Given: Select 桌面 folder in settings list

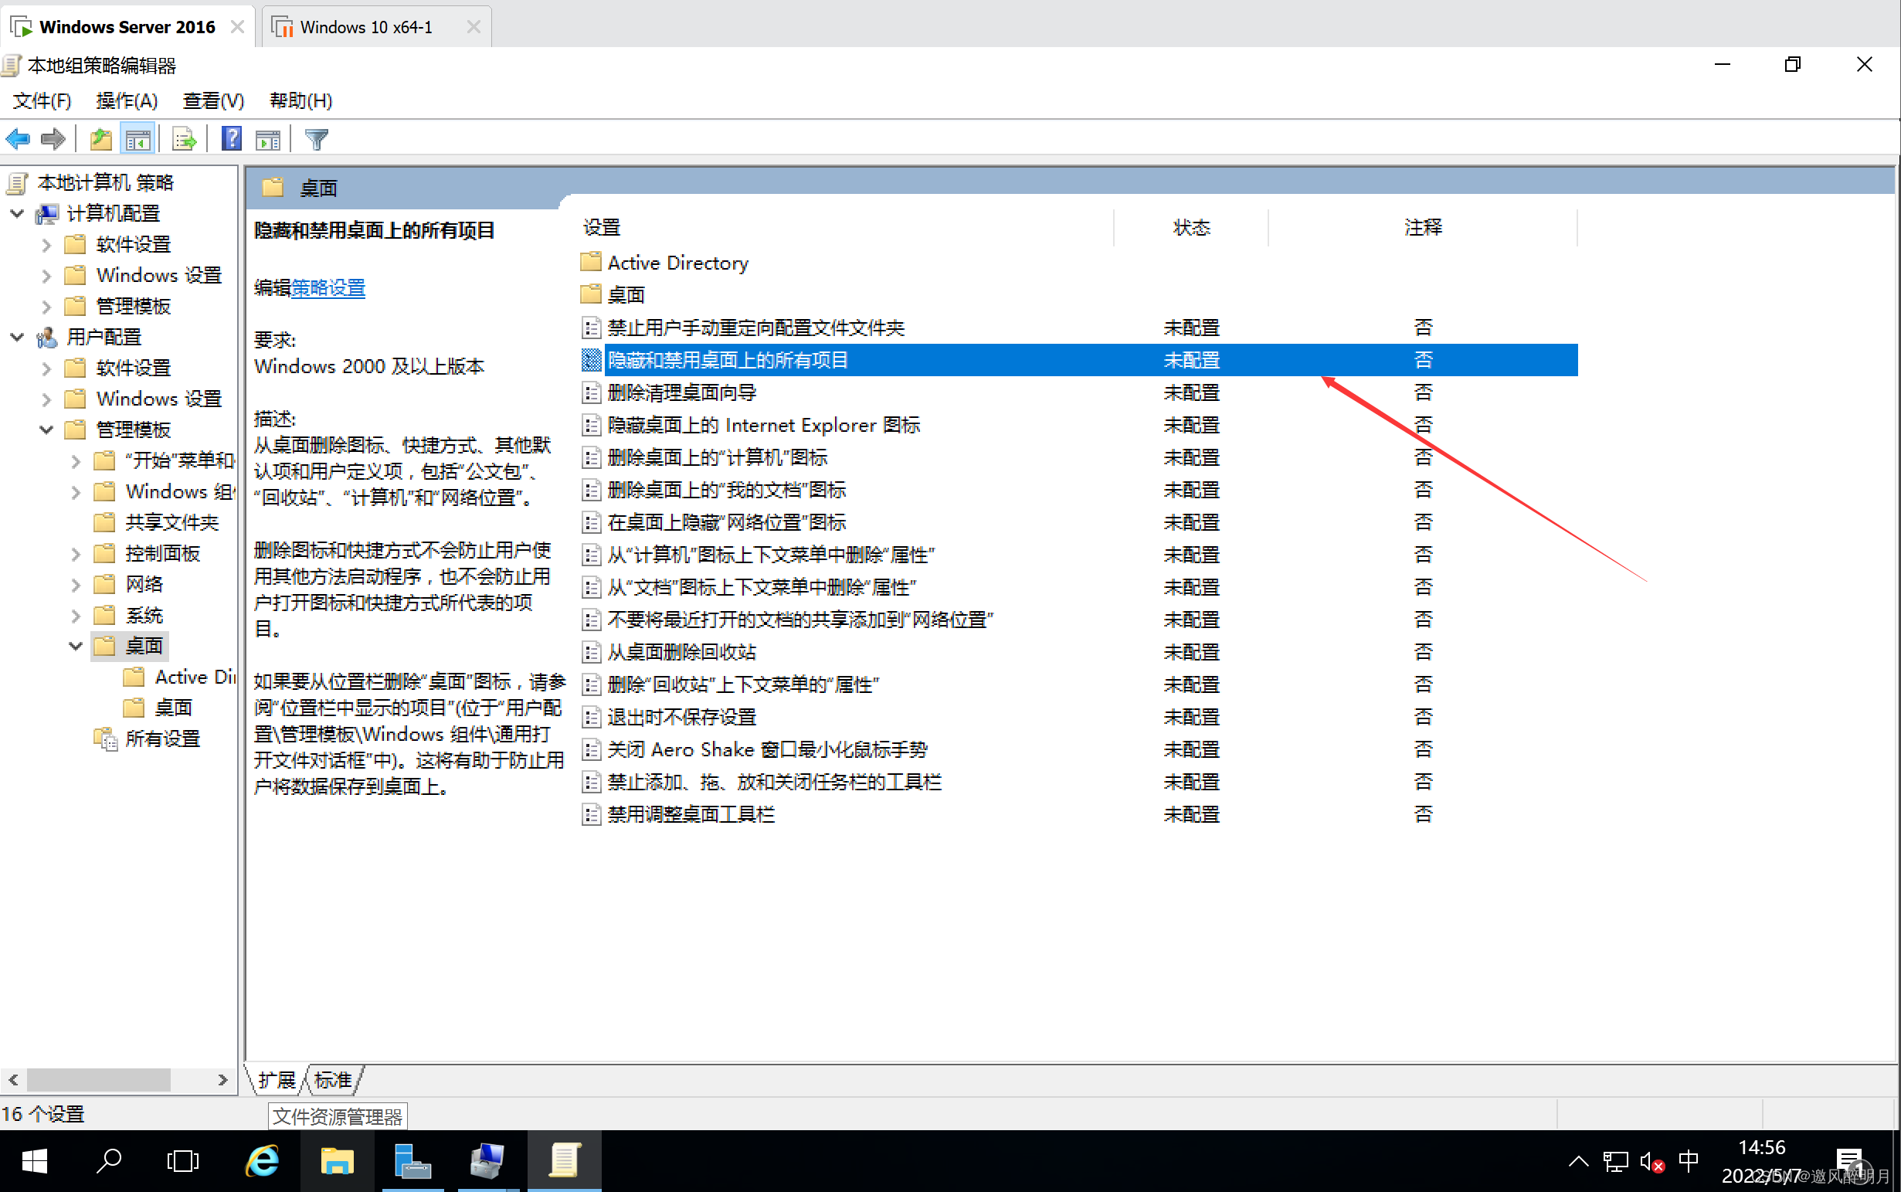Looking at the screenshot, I should tap(613, 295).
